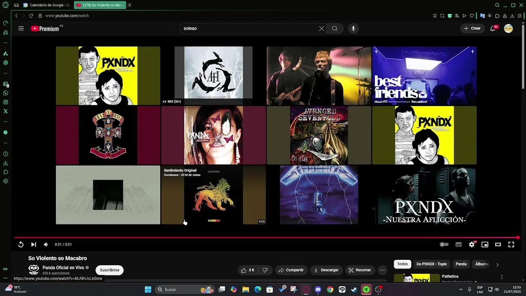Open the PXNDX Nuestra Aflicción thumbnail
Image resolution: width=526 pixels, height=296 pixels.
[x=424, y=195]
